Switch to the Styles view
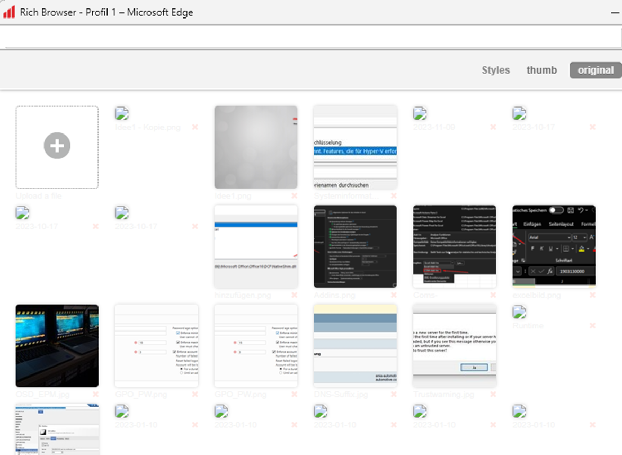Image resolution: width=622 pixels, height=455 pixels. (x=495, y=70)
